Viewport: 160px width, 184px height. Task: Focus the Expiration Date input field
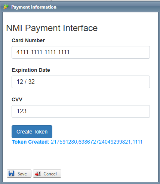point(81,82)
